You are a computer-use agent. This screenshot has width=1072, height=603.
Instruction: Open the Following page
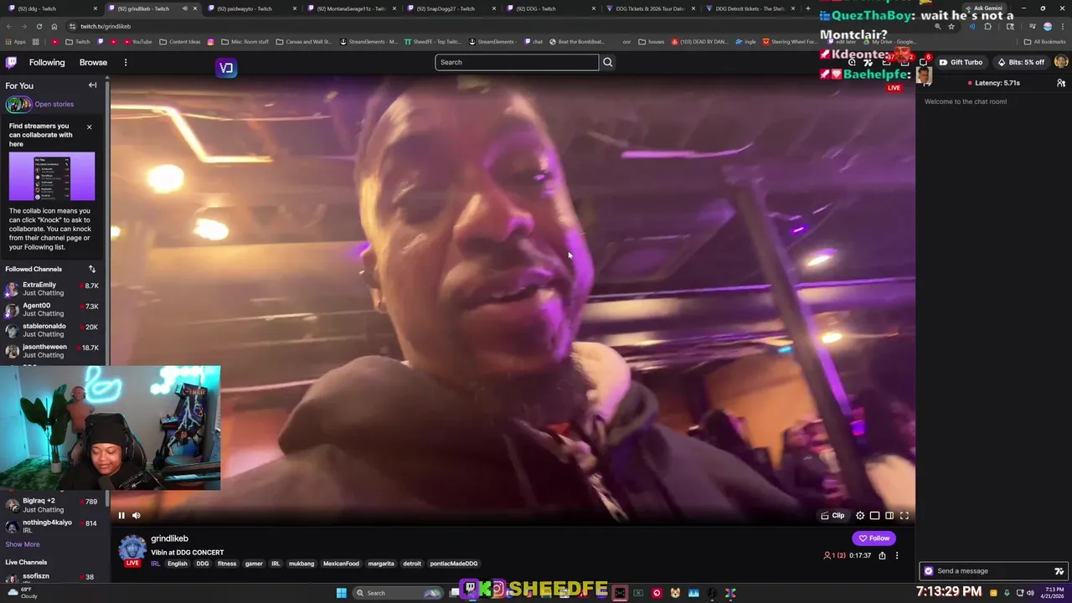coord(47,62)
